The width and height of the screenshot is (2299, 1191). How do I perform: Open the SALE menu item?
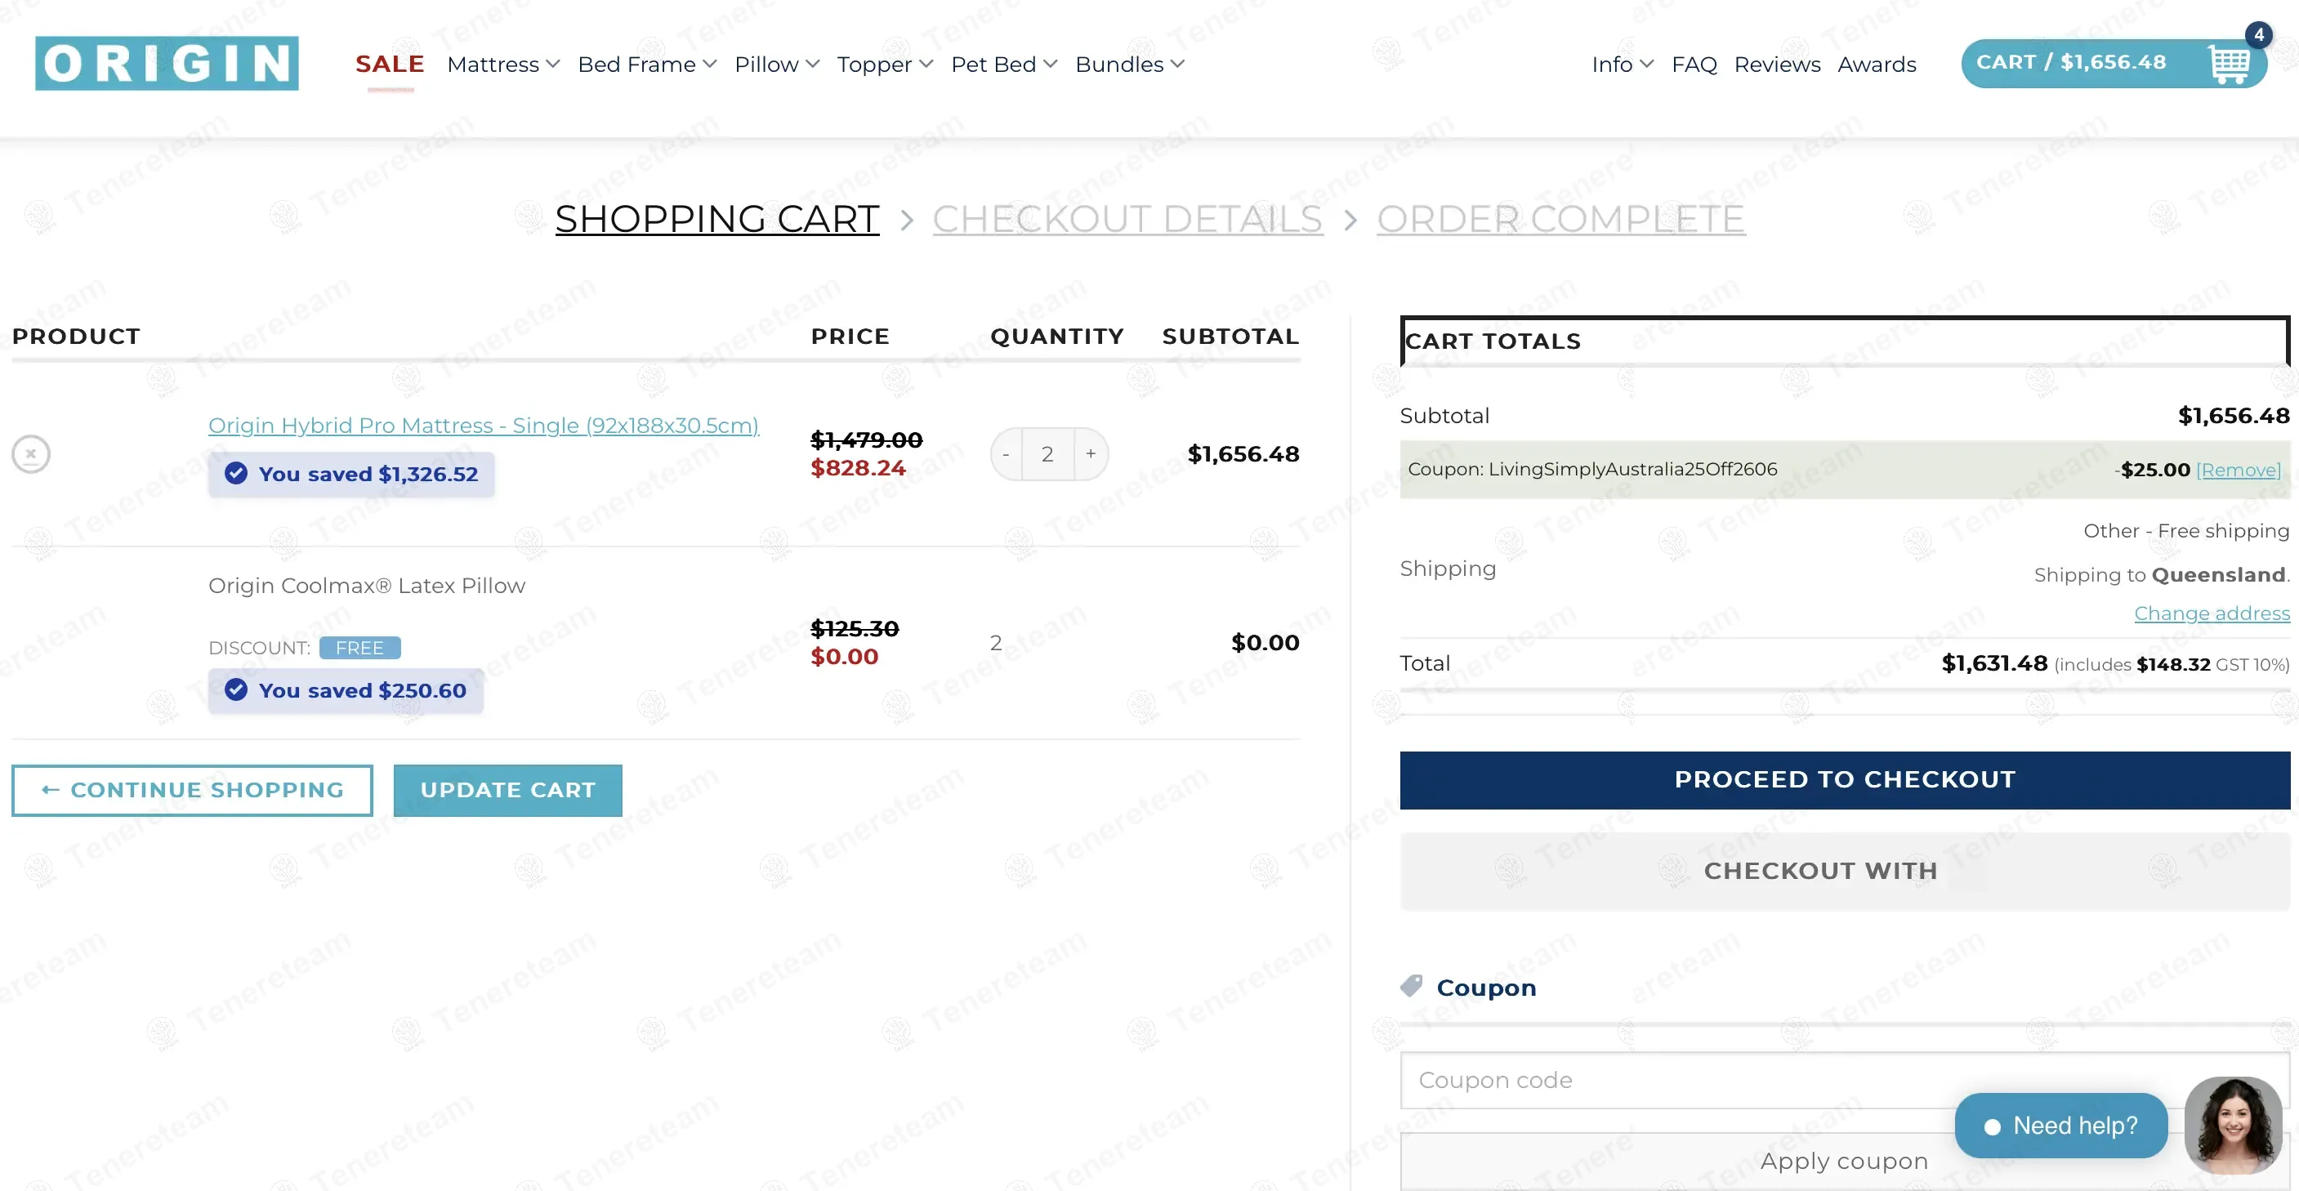[390, 65]
